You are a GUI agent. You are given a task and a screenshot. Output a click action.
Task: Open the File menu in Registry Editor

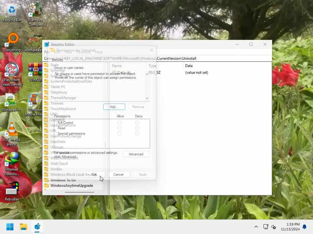[x=47, y=52]
